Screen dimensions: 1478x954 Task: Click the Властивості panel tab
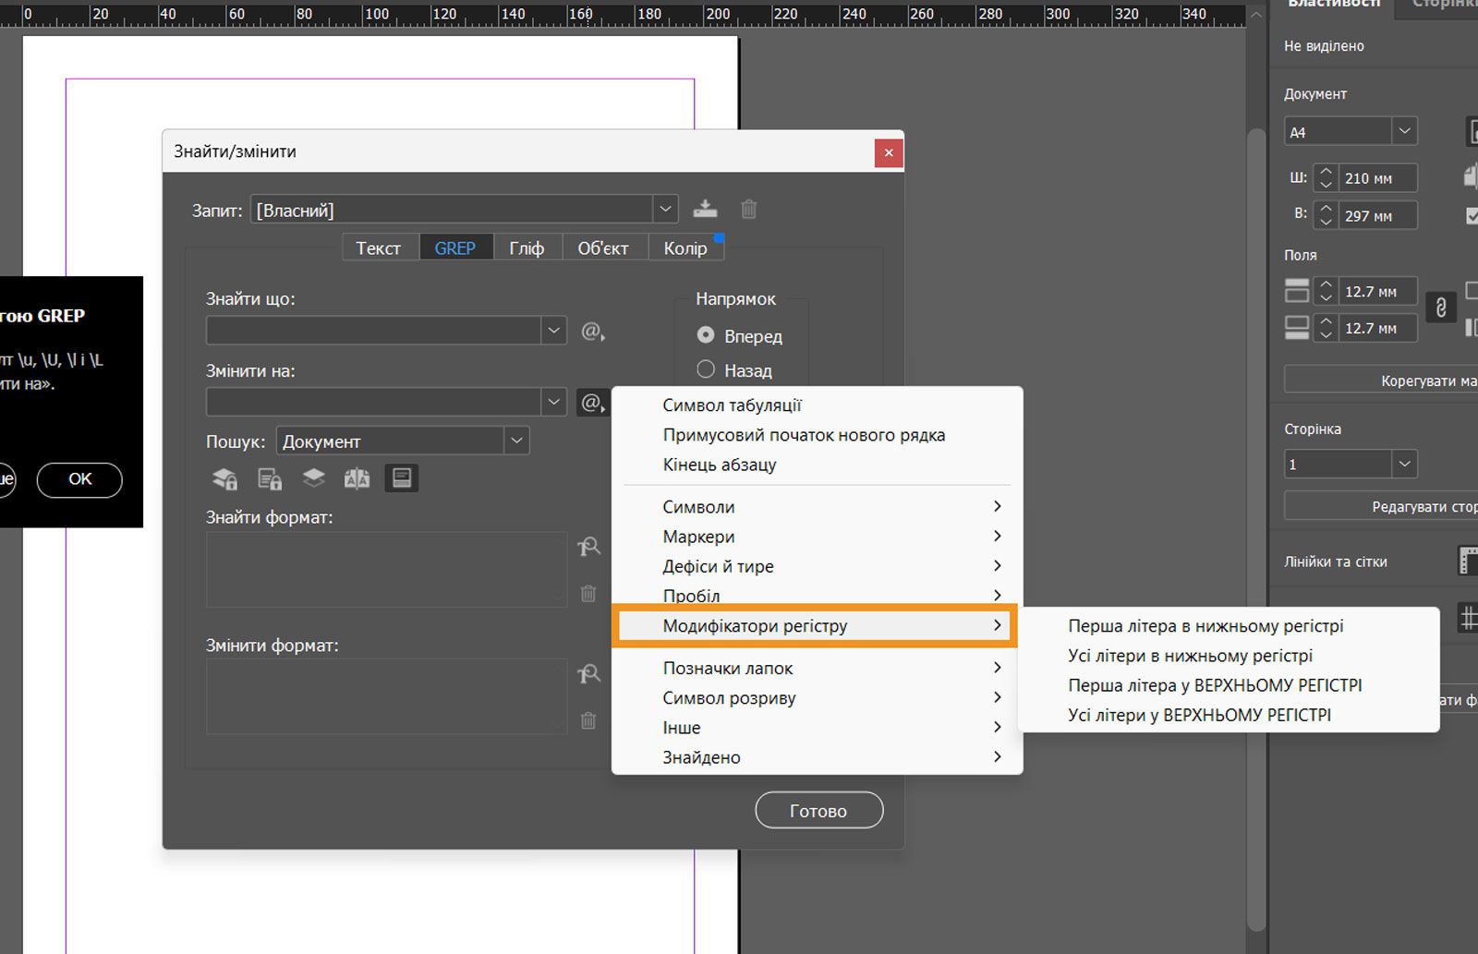[x=1333, y=6]
